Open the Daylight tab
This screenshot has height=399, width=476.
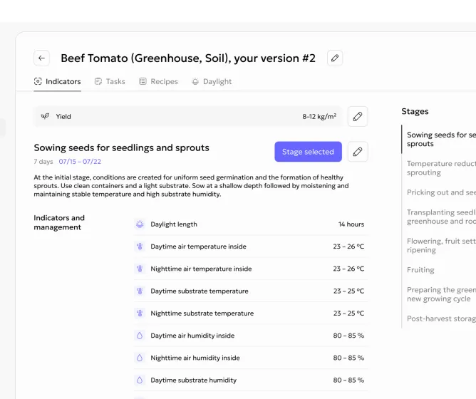tap(212, 81)
